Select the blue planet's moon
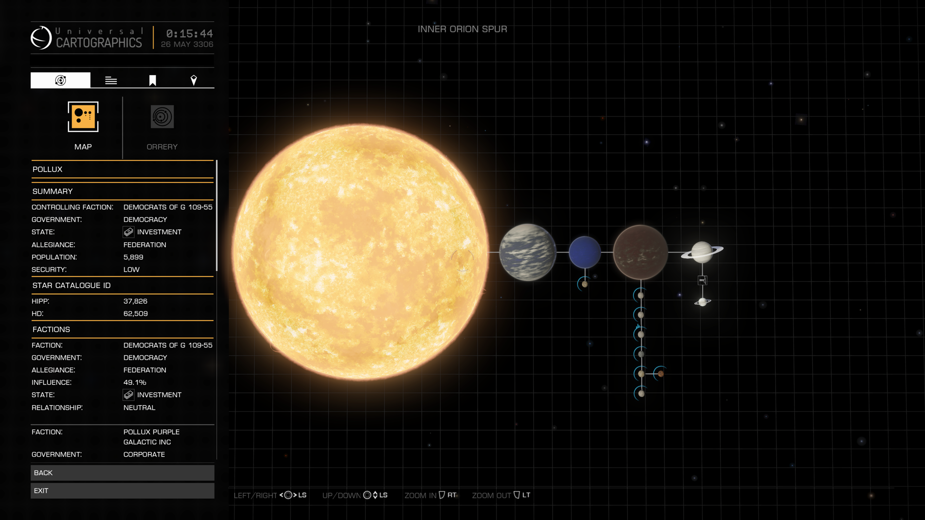This screenshot has height=520, width=925. click(x=584, y=284)
